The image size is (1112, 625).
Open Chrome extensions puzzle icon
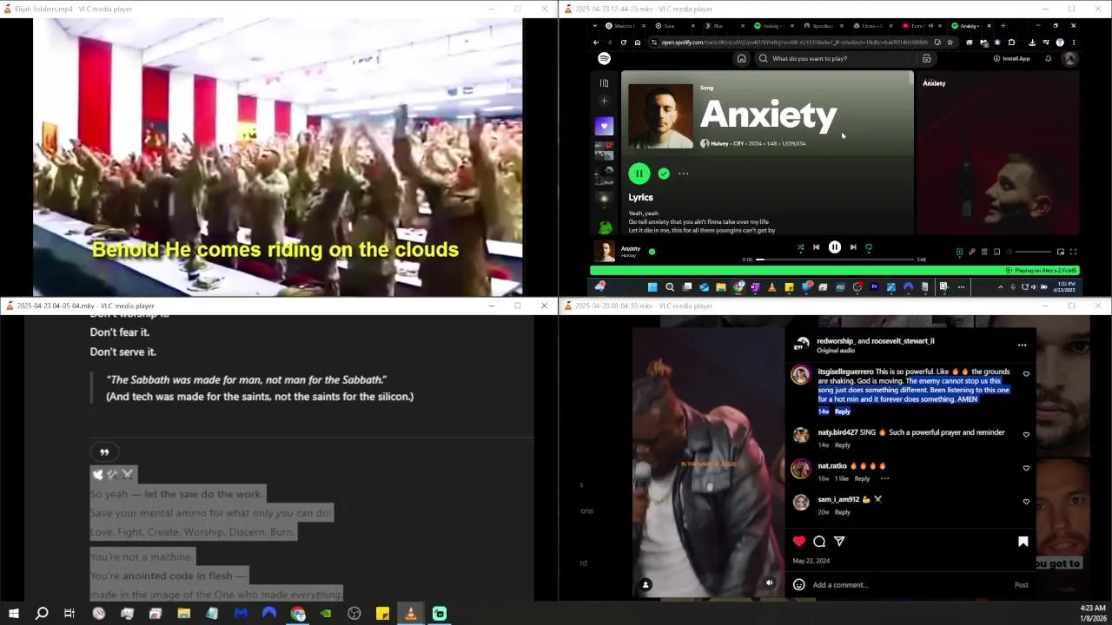(x=1011, y=42)
